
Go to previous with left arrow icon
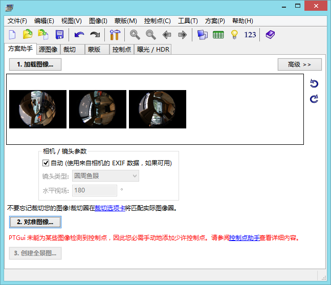(x=167, y=35)
